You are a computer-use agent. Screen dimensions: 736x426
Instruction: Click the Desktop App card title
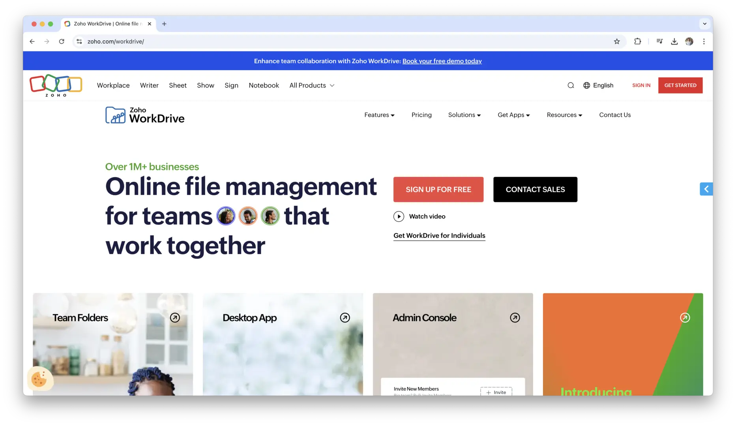250,318
